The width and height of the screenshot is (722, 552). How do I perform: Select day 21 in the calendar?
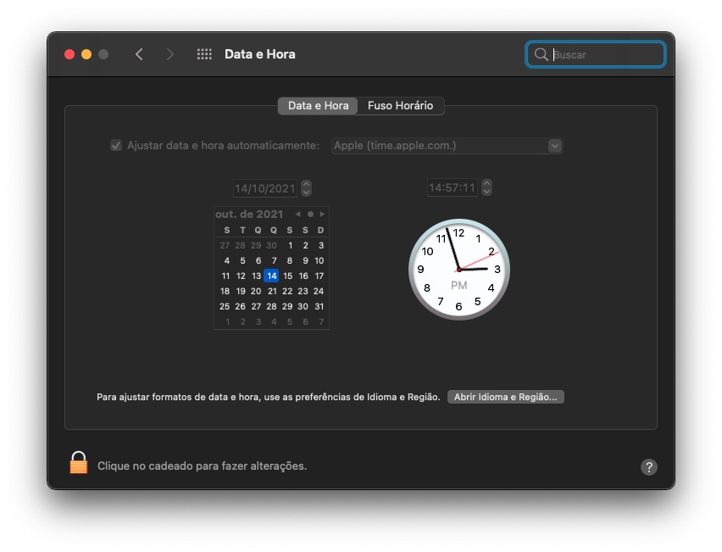point(272,291)
